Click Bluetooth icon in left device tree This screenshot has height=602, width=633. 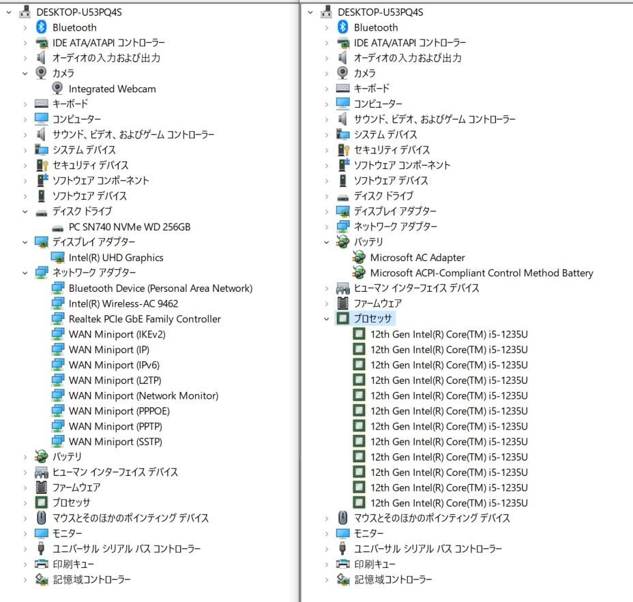pos(41,27)
